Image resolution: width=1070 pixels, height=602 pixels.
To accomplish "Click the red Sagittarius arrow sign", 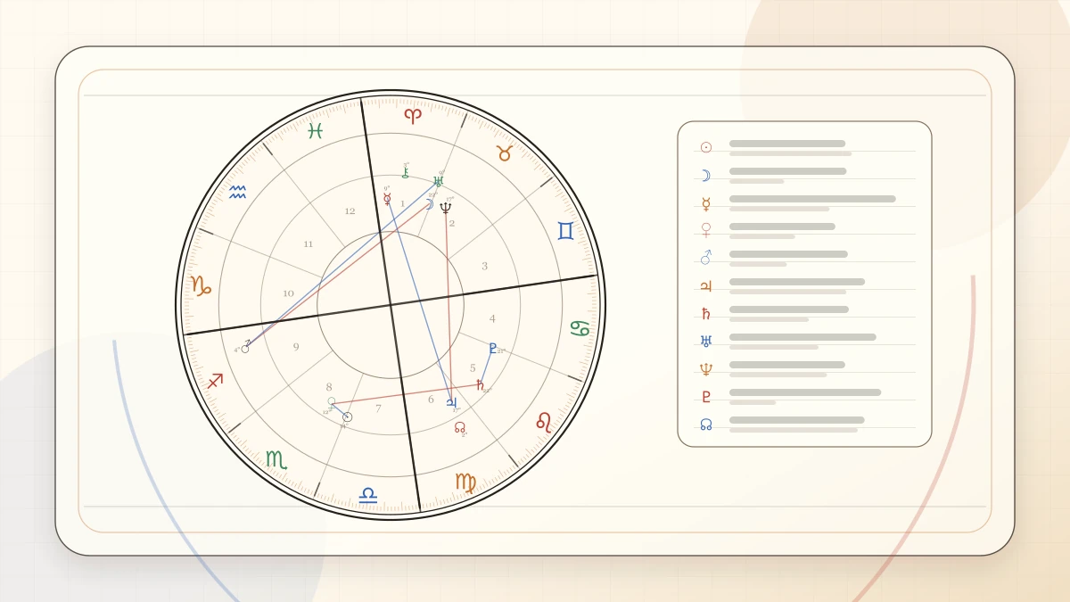I will click(215, 381).
